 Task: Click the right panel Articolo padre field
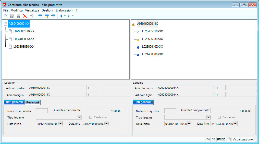[185, 88]
